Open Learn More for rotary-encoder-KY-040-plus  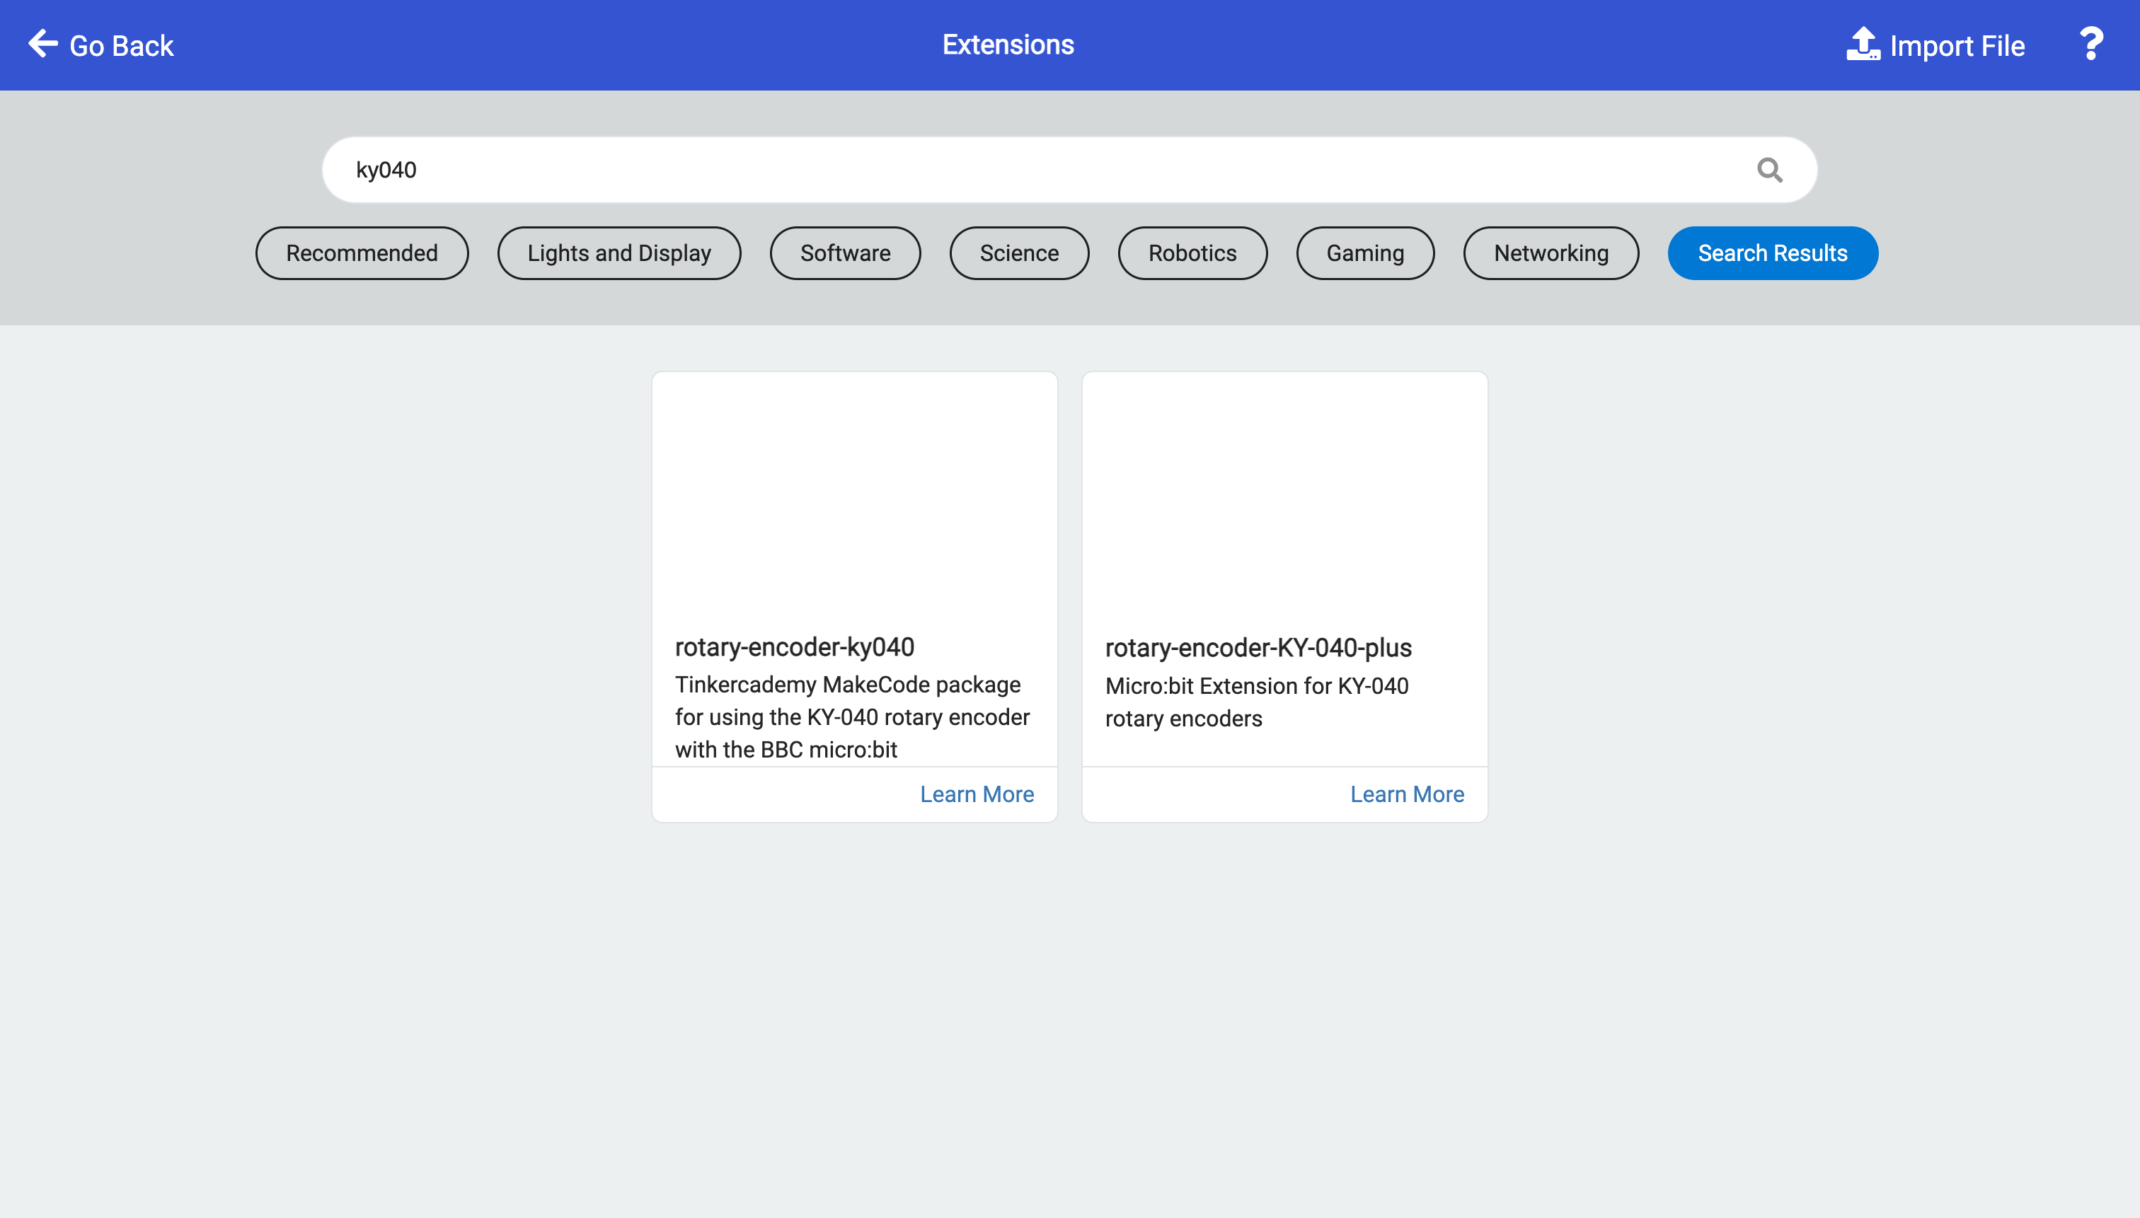tap(1407, 794)
